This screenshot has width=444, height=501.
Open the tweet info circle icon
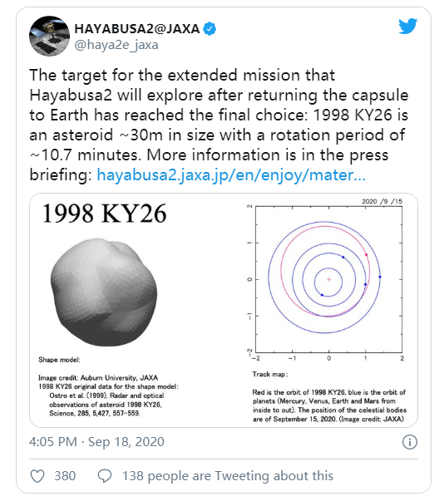pyautogui.click(x=410, y=442)
